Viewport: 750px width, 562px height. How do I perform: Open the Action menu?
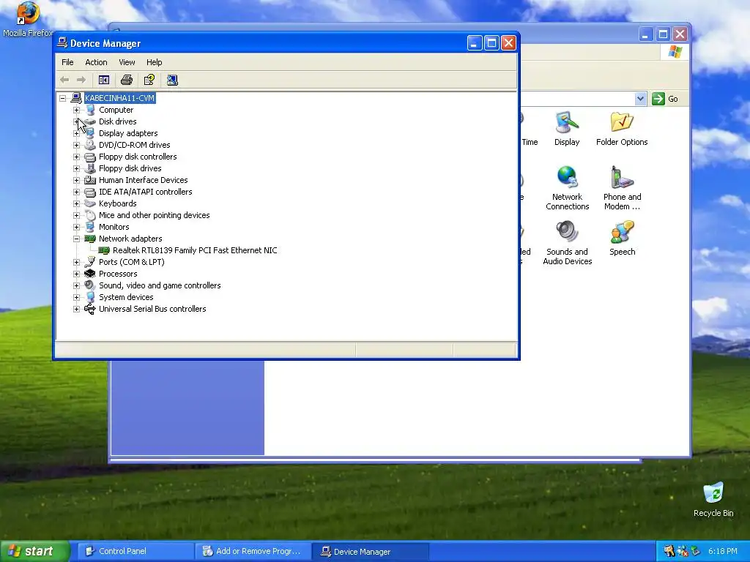(x=96, y=62)
